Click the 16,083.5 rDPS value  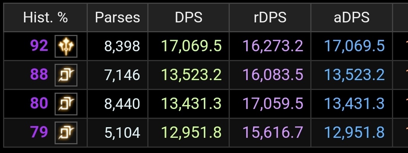pos(273,75)
